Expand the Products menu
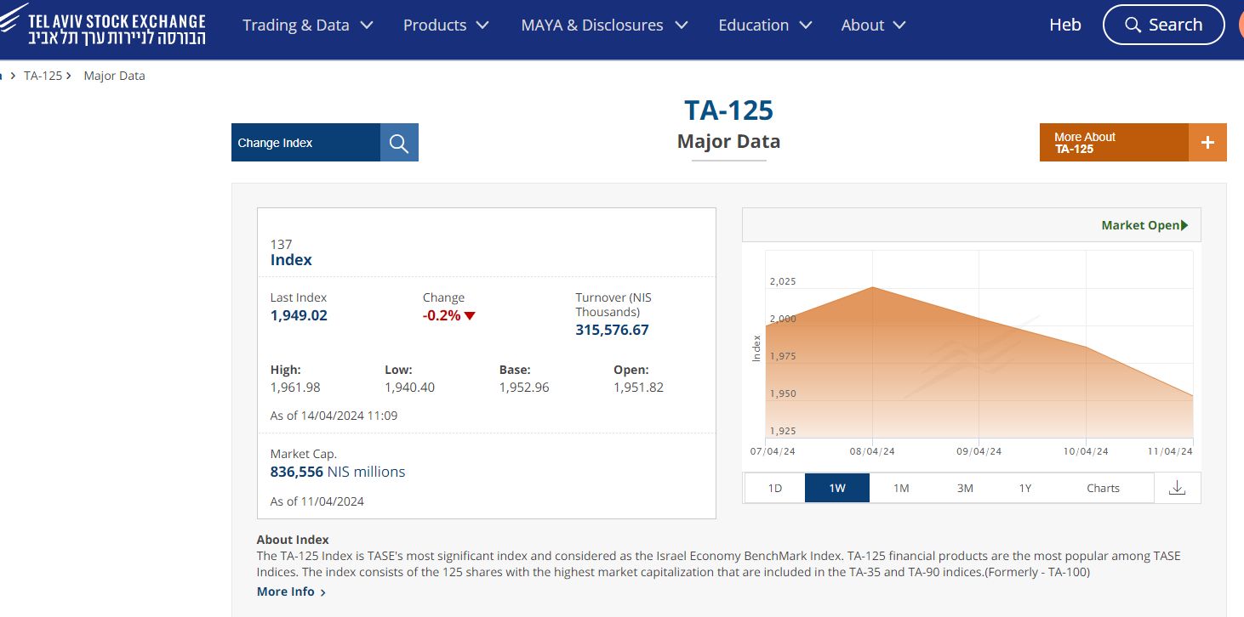The height and width of the screenshot is (617, 1244). pyautogui.click(x=446, y=25)
